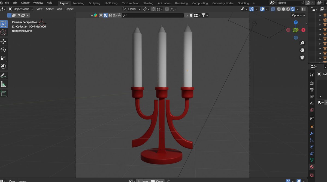
Task: Click the Blender logo menu icon
Action: [2, 3]
